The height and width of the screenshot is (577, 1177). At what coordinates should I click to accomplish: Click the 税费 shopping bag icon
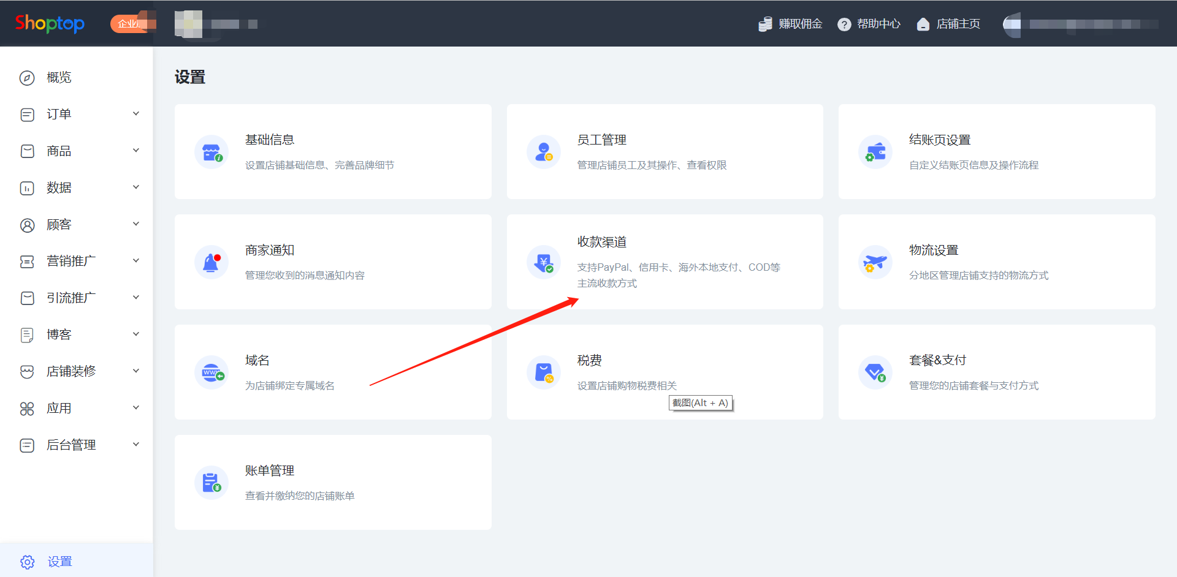pos(543,372)
